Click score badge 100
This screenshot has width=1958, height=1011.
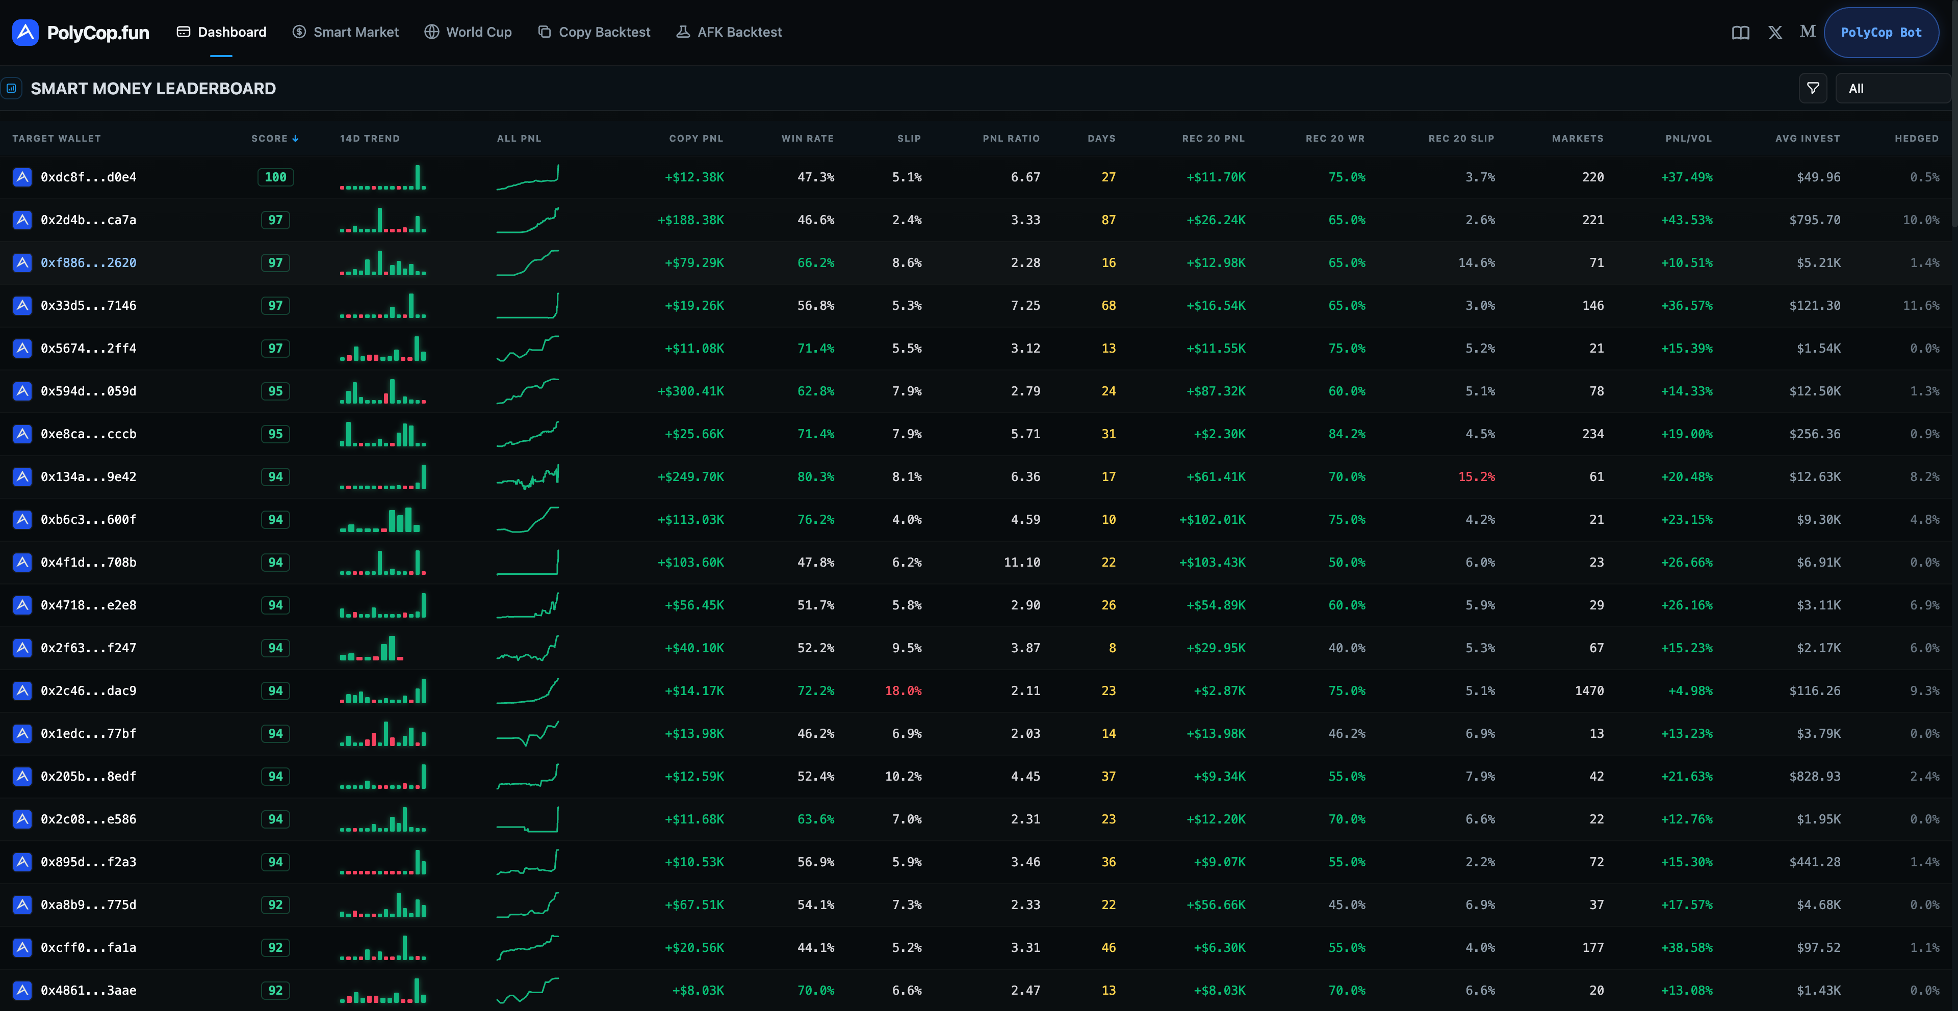[276, 177]
